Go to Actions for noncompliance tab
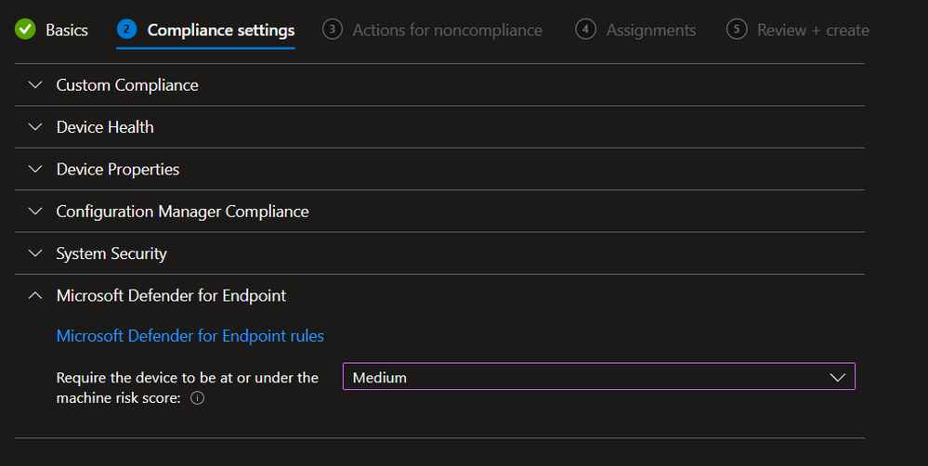This screenshot has height=466, width=928. tap(447, 31)
